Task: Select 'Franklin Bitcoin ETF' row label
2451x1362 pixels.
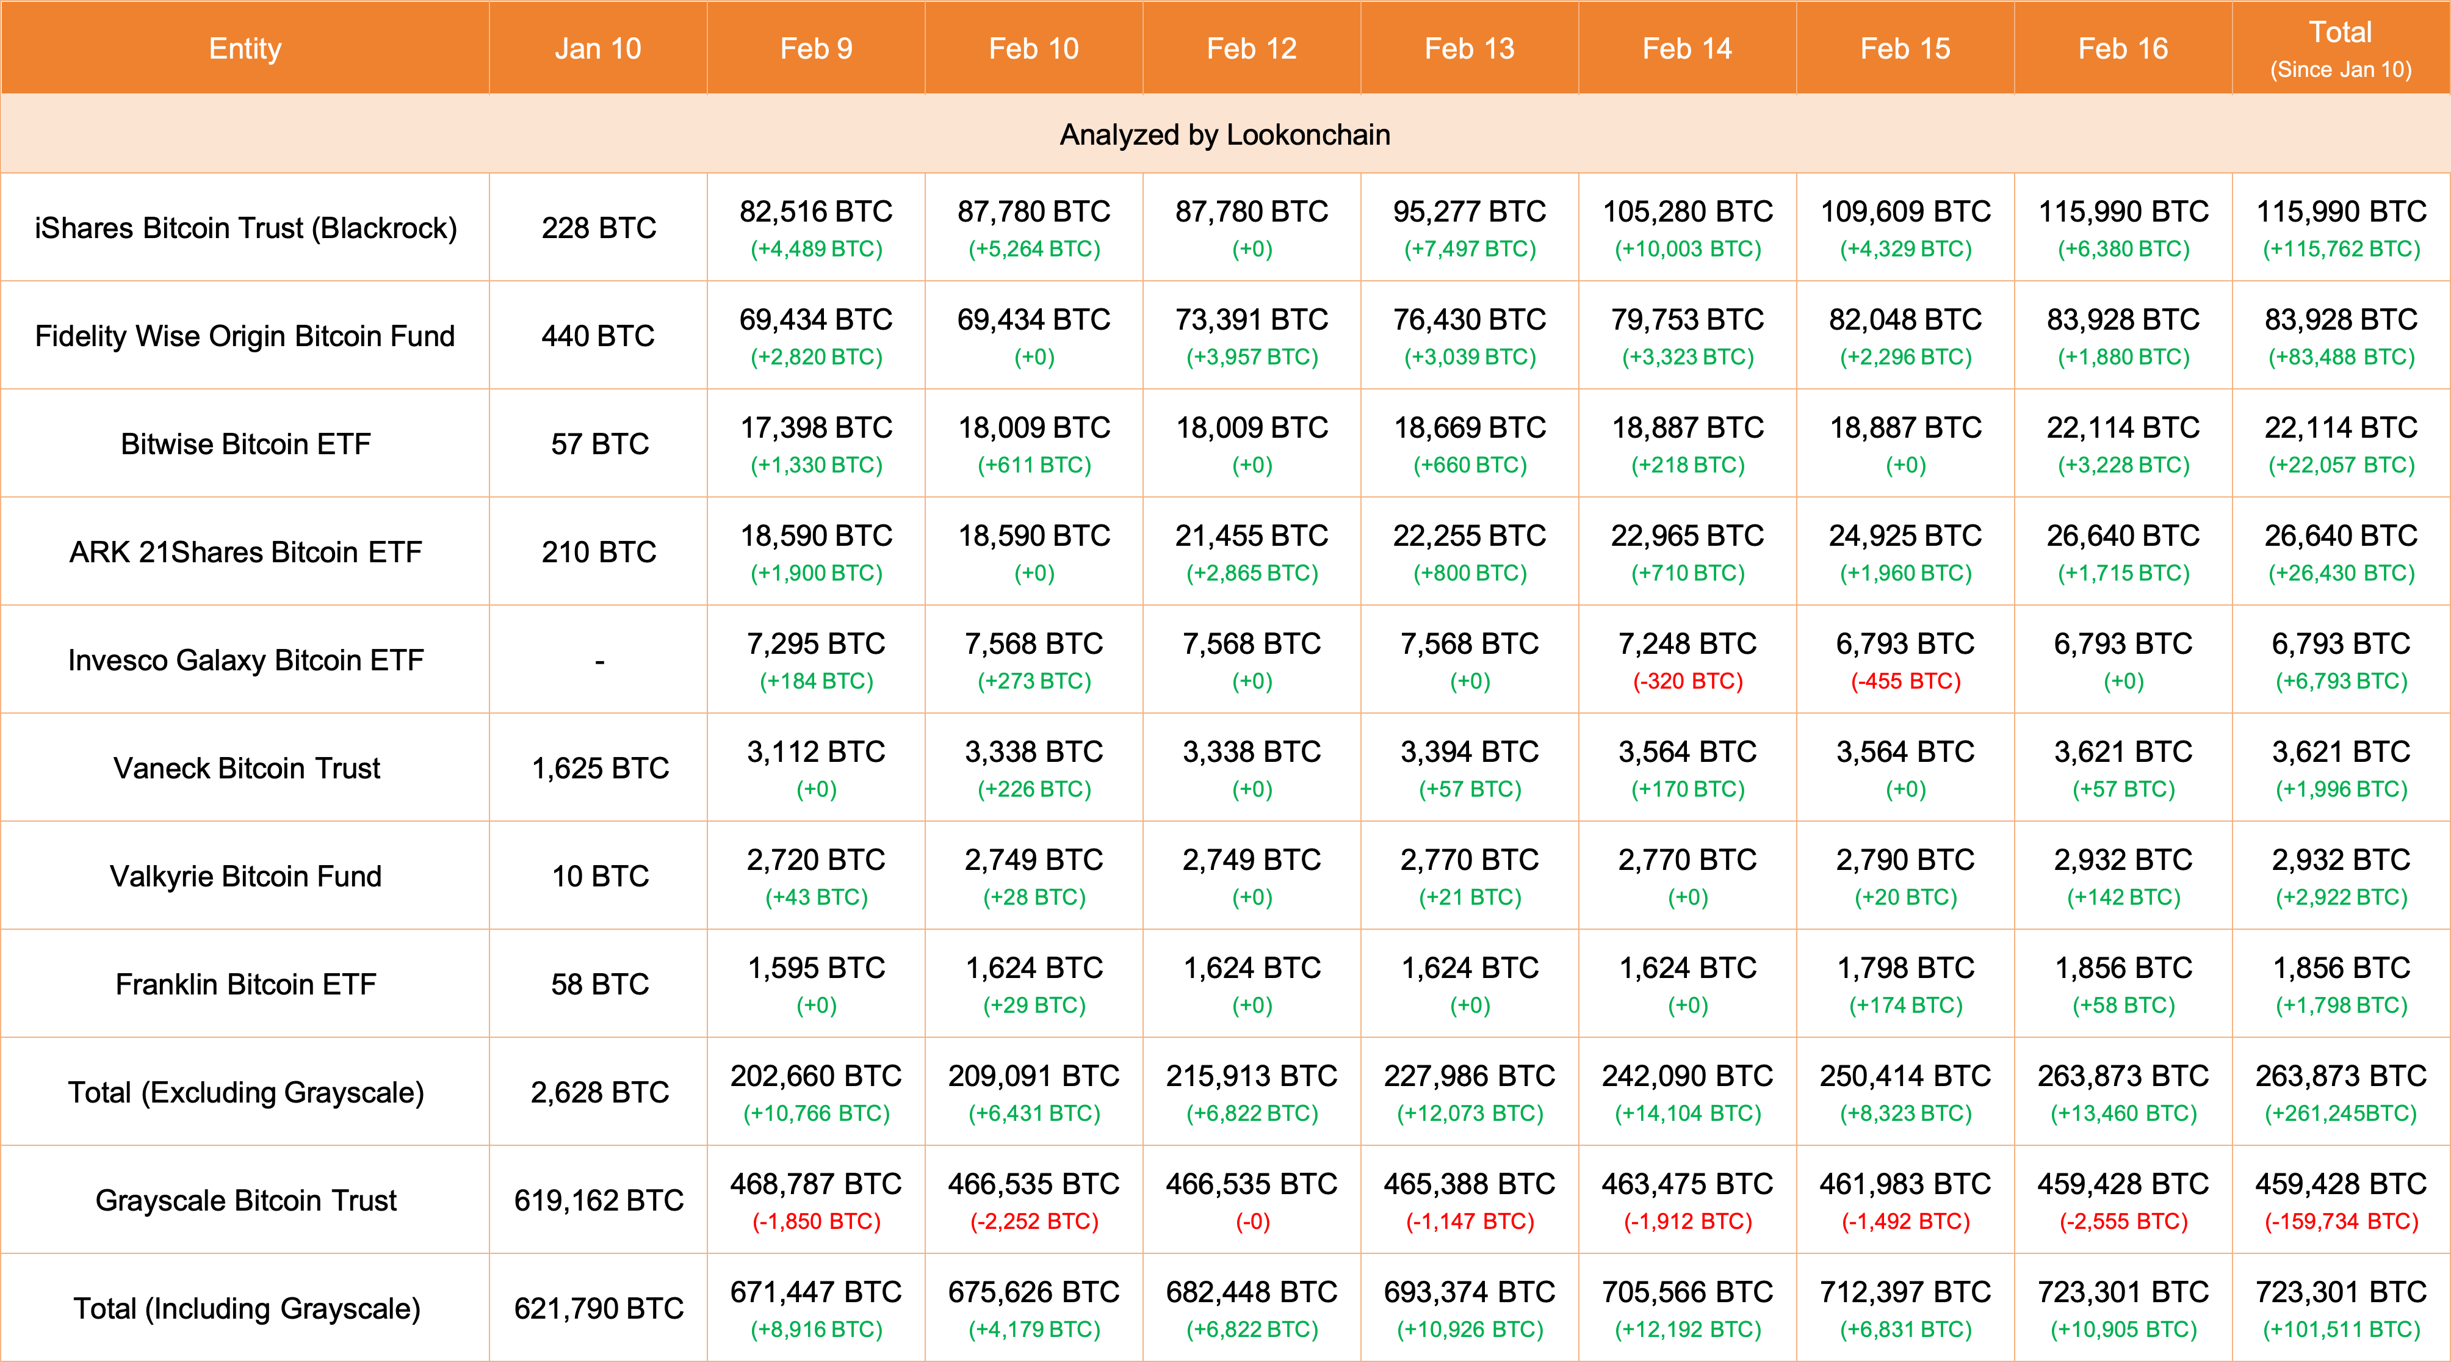Action: pos(245,984)
